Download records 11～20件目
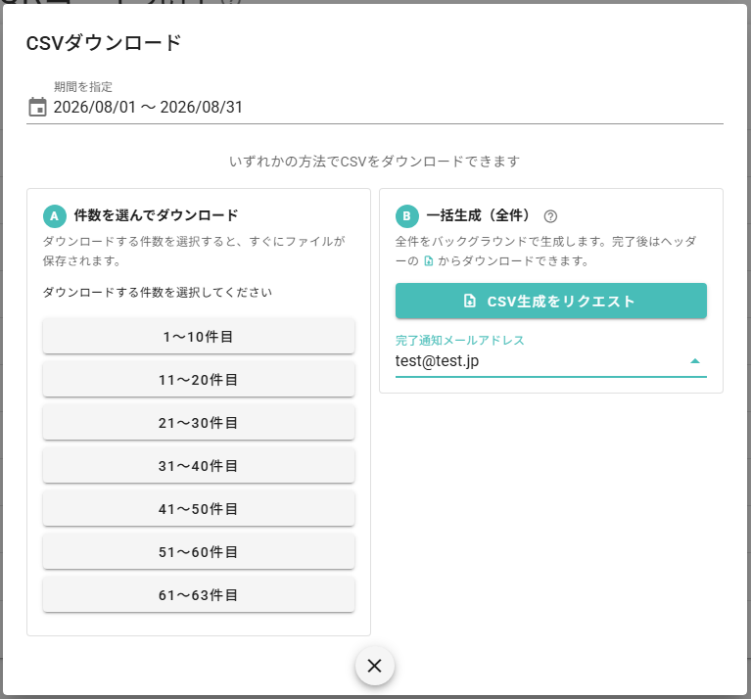Image resolution: width=751 pixels, height=699 pixels. [199, 379]
